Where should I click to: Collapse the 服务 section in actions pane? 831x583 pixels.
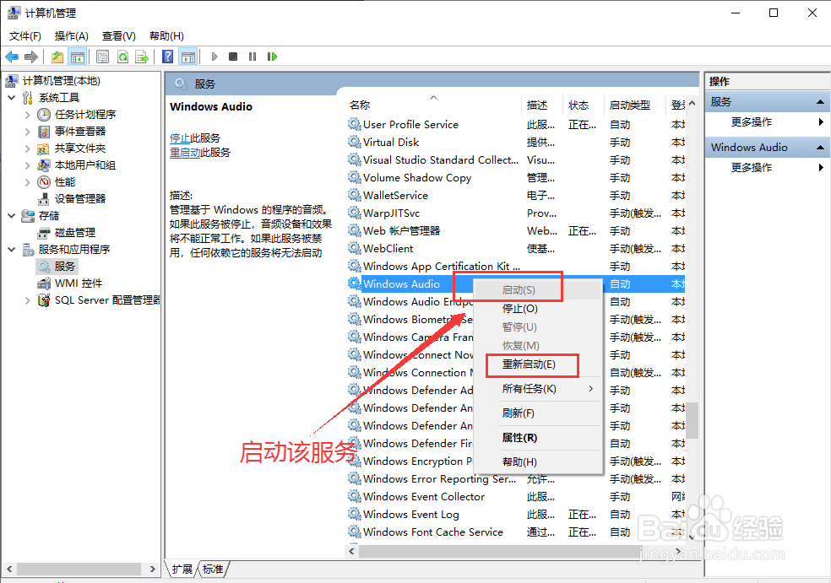[x=820, y=102]
